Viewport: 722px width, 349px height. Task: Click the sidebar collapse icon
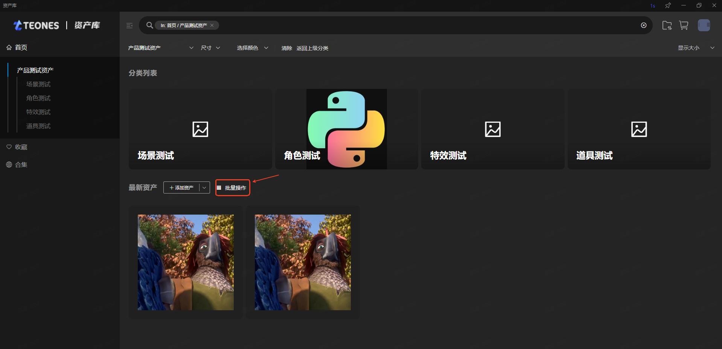129,26
